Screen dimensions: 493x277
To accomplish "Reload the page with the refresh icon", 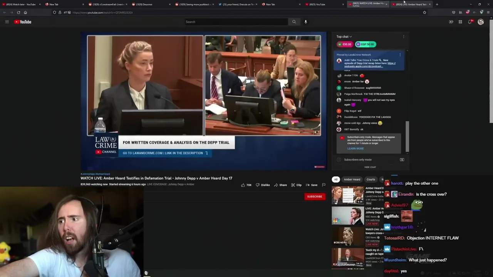I will coord(18,12).
